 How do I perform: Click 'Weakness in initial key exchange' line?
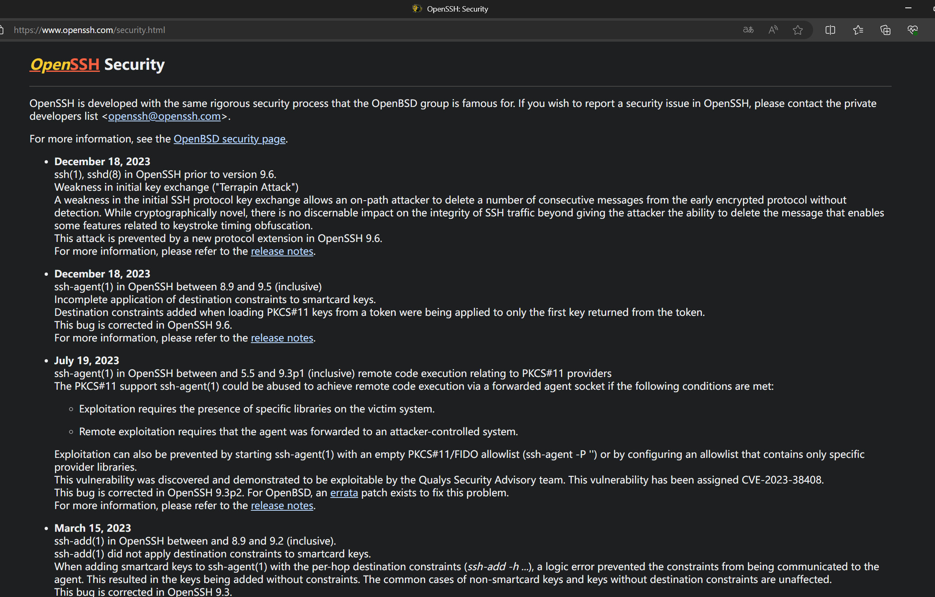point(176,187)
